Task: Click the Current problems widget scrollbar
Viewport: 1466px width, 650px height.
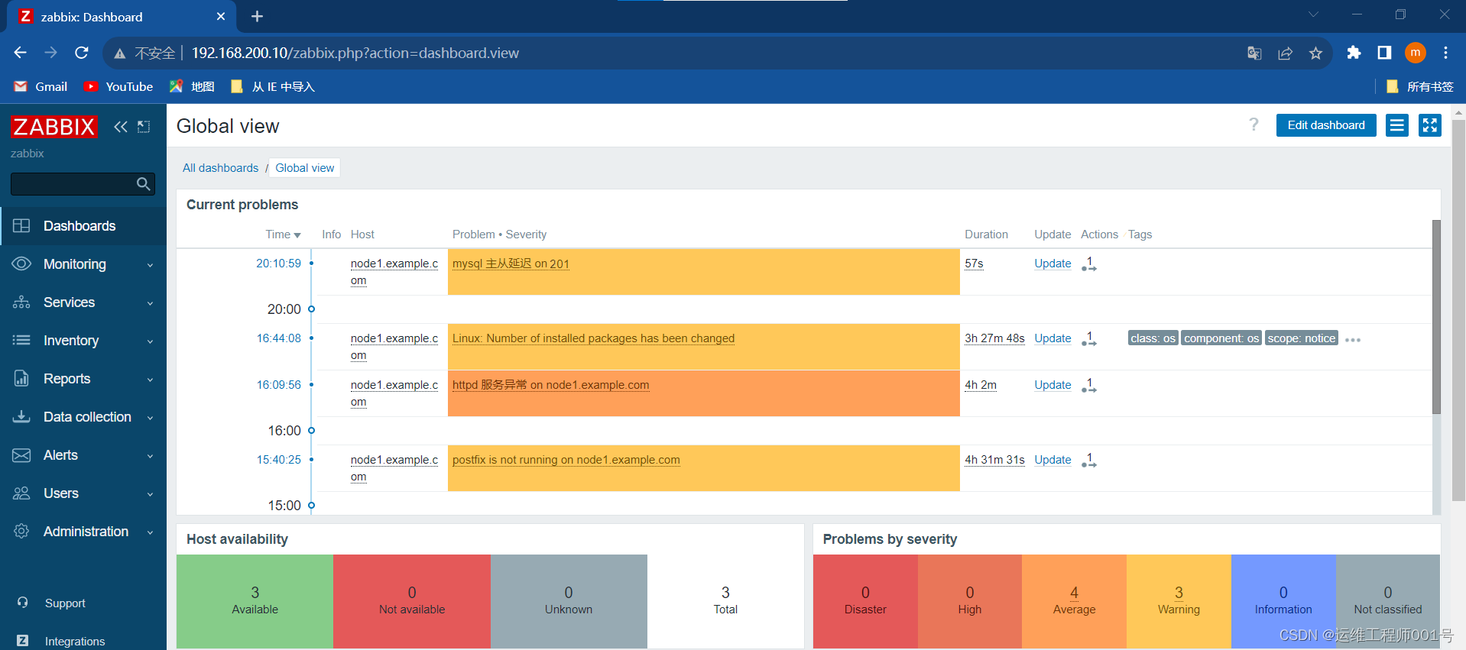Action: tap(1436, 317)
